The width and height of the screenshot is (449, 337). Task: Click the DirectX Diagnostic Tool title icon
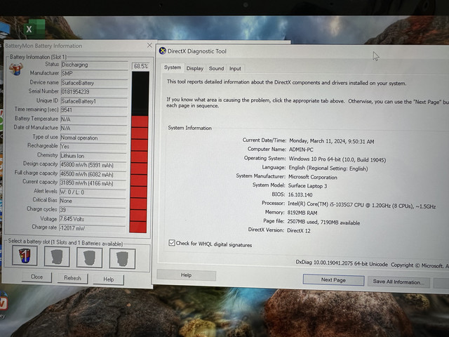click(x=162, y=51)
